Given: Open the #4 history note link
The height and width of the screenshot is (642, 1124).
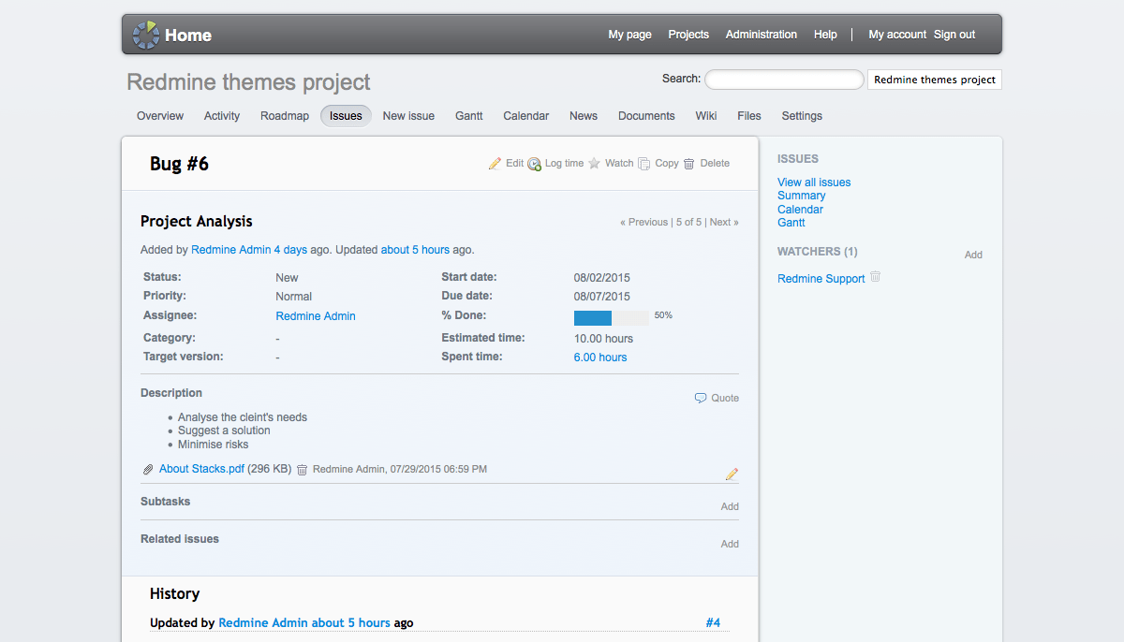Looking at the screenshot, I should (x=713, y=623).
